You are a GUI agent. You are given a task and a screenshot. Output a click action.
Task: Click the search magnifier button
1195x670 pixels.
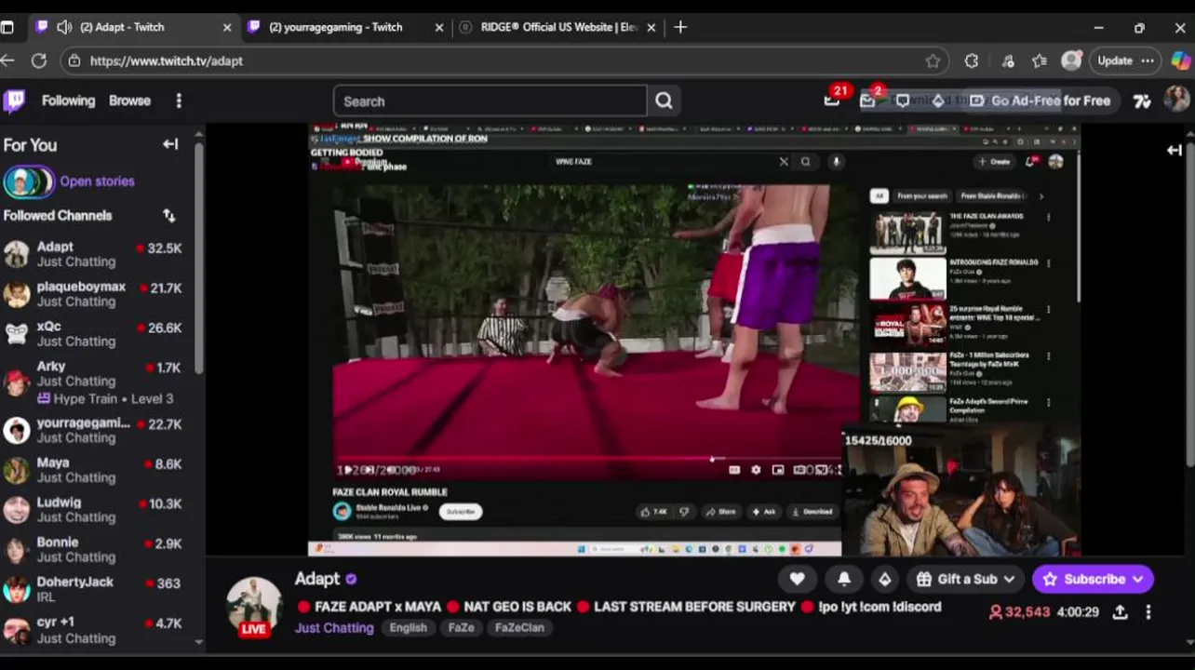(x=664, y=100)
